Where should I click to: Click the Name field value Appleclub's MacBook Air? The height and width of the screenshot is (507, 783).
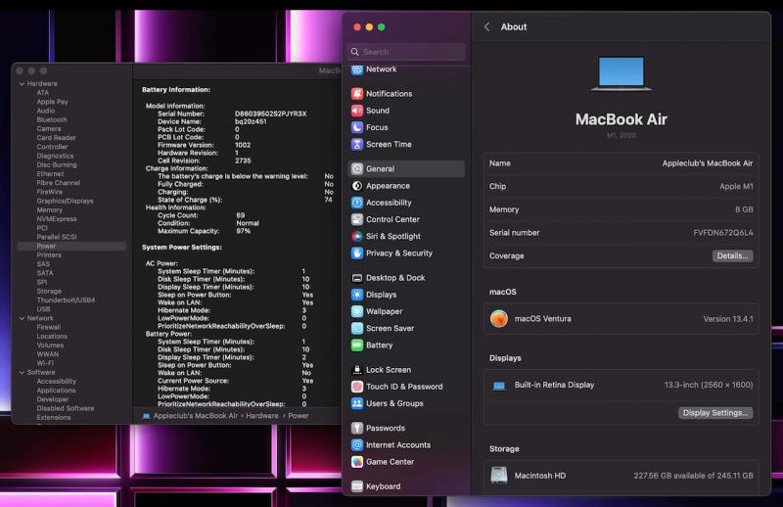(x=707, y=163)
